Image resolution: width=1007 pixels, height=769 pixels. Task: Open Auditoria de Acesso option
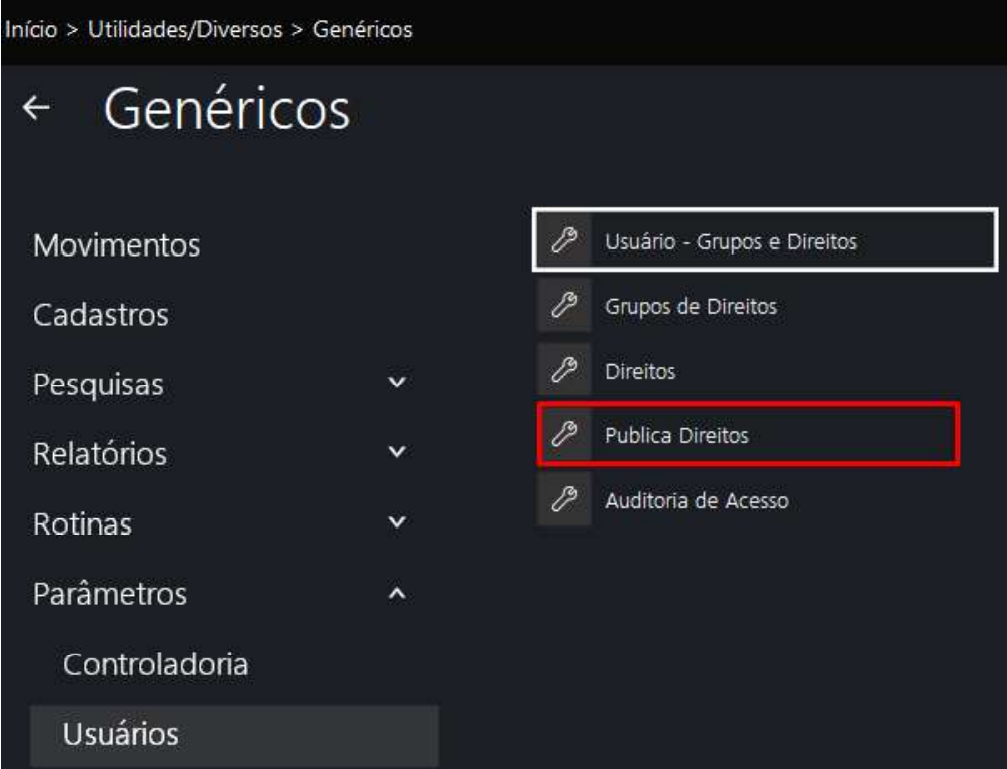tap(696, 500)
